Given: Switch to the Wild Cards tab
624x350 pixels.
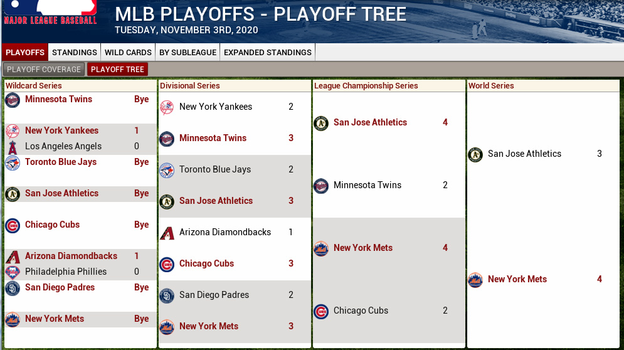Looking at the screenshot, I should (x=128, y=52).
